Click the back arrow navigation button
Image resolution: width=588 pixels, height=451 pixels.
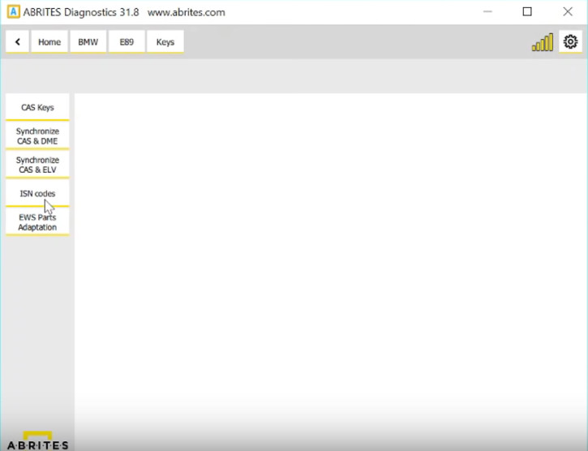click(17, 41)
